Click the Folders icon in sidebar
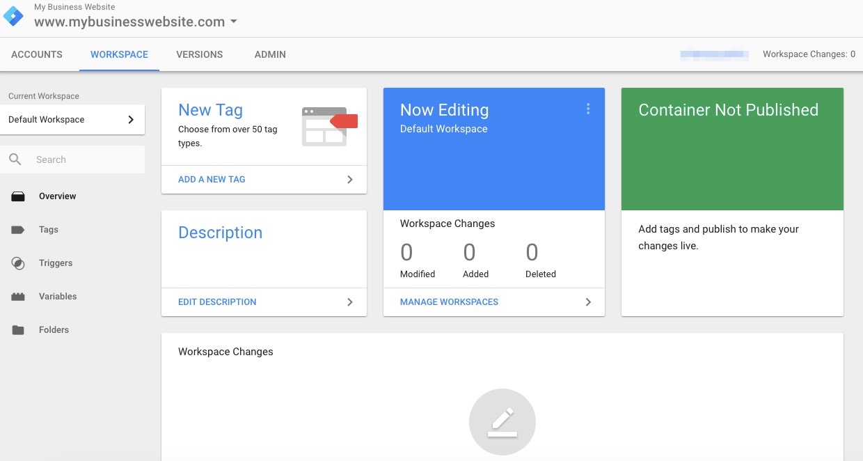Screen dimensions: 863x461 click(18, 330)
